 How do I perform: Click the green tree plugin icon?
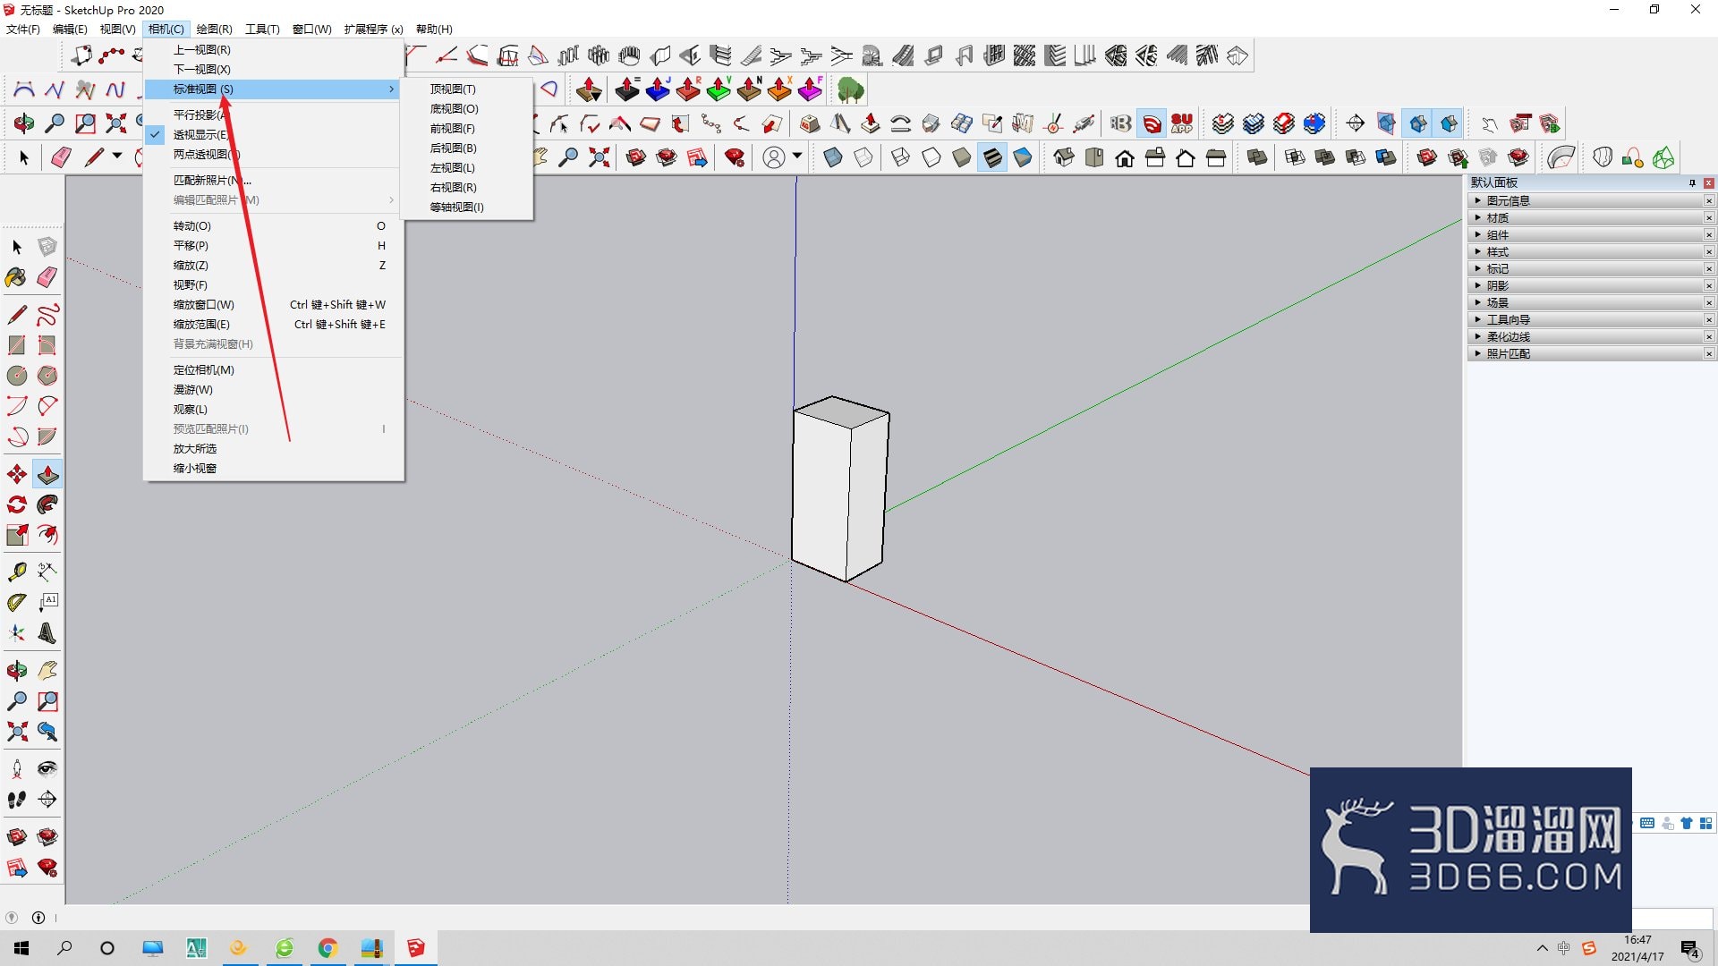850,89
